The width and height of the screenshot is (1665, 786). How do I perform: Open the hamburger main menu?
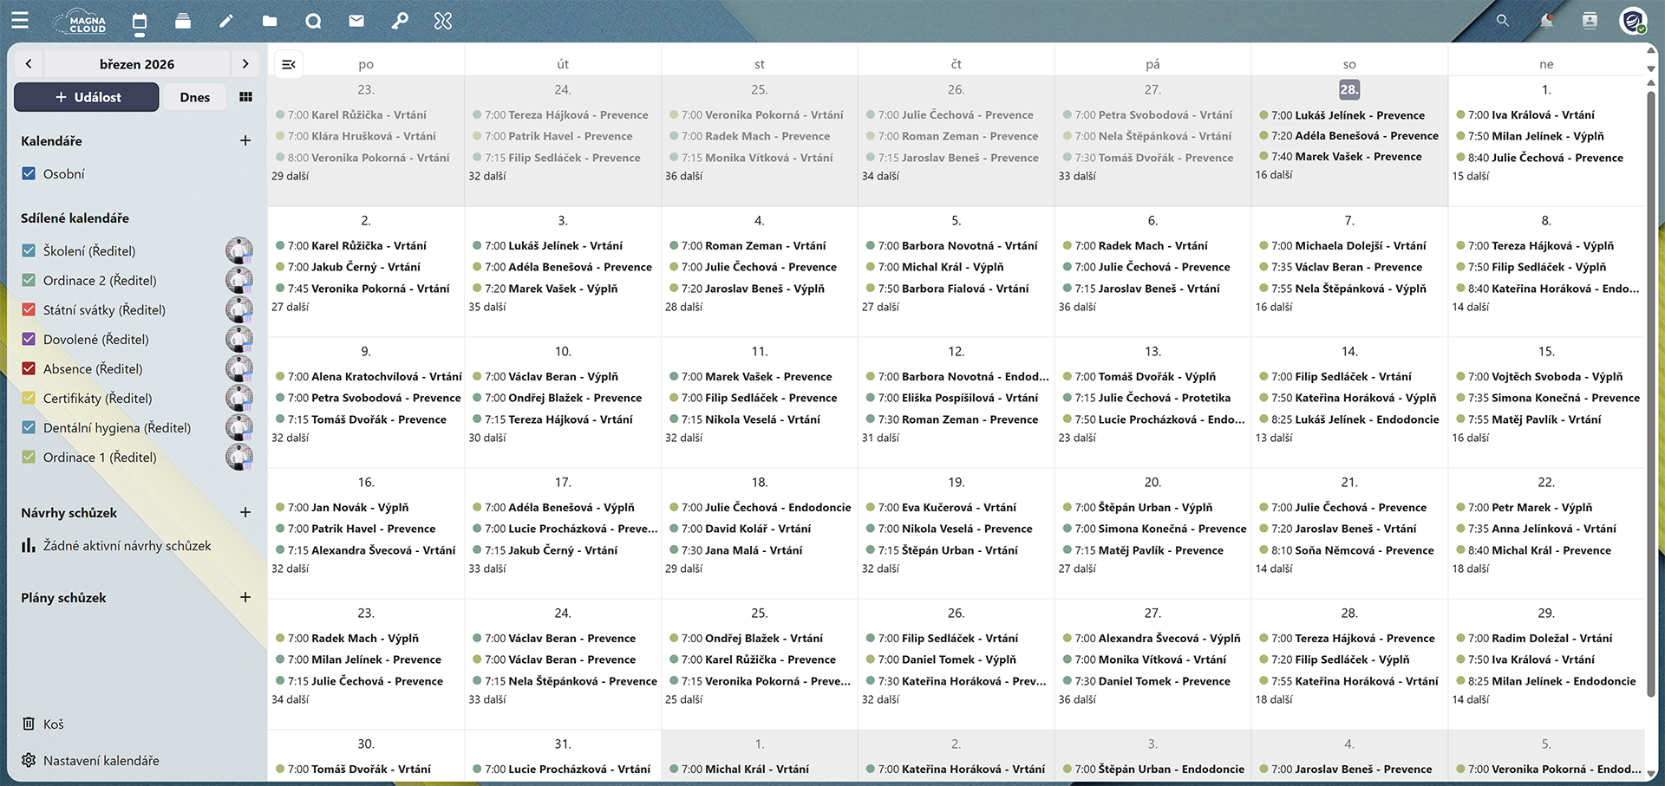20,21
